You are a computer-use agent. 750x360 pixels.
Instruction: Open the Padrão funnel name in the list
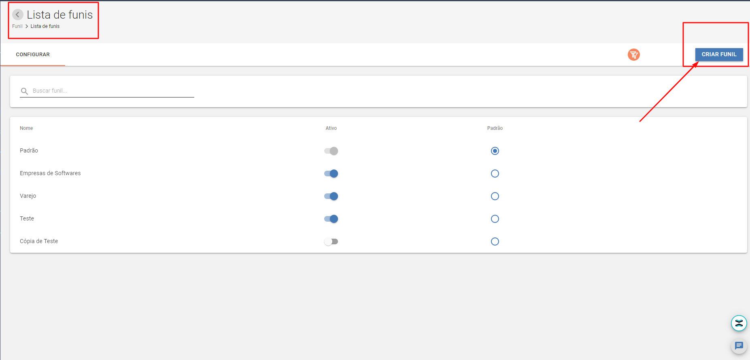(x=29, y=150)
